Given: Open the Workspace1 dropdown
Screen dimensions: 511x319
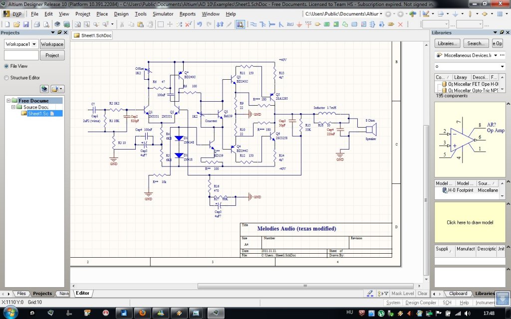Looking at the screenshot, I should pos(34,44).
